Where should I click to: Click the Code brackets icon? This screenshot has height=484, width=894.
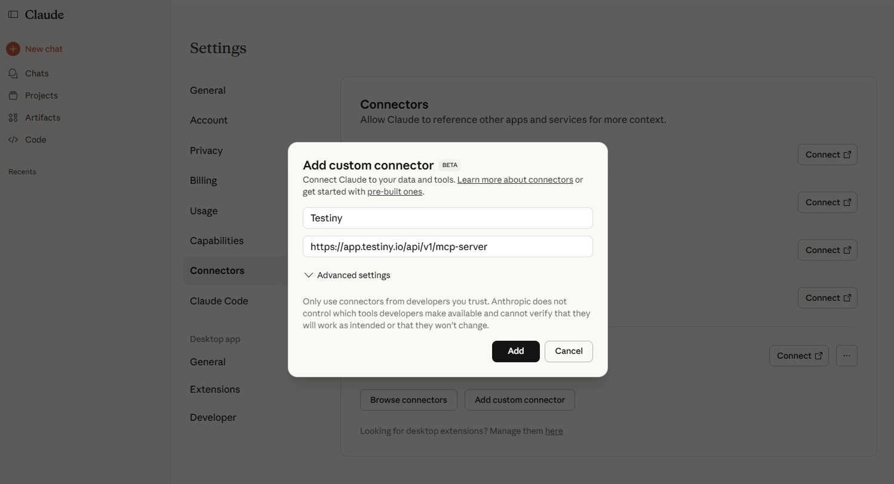13,140
